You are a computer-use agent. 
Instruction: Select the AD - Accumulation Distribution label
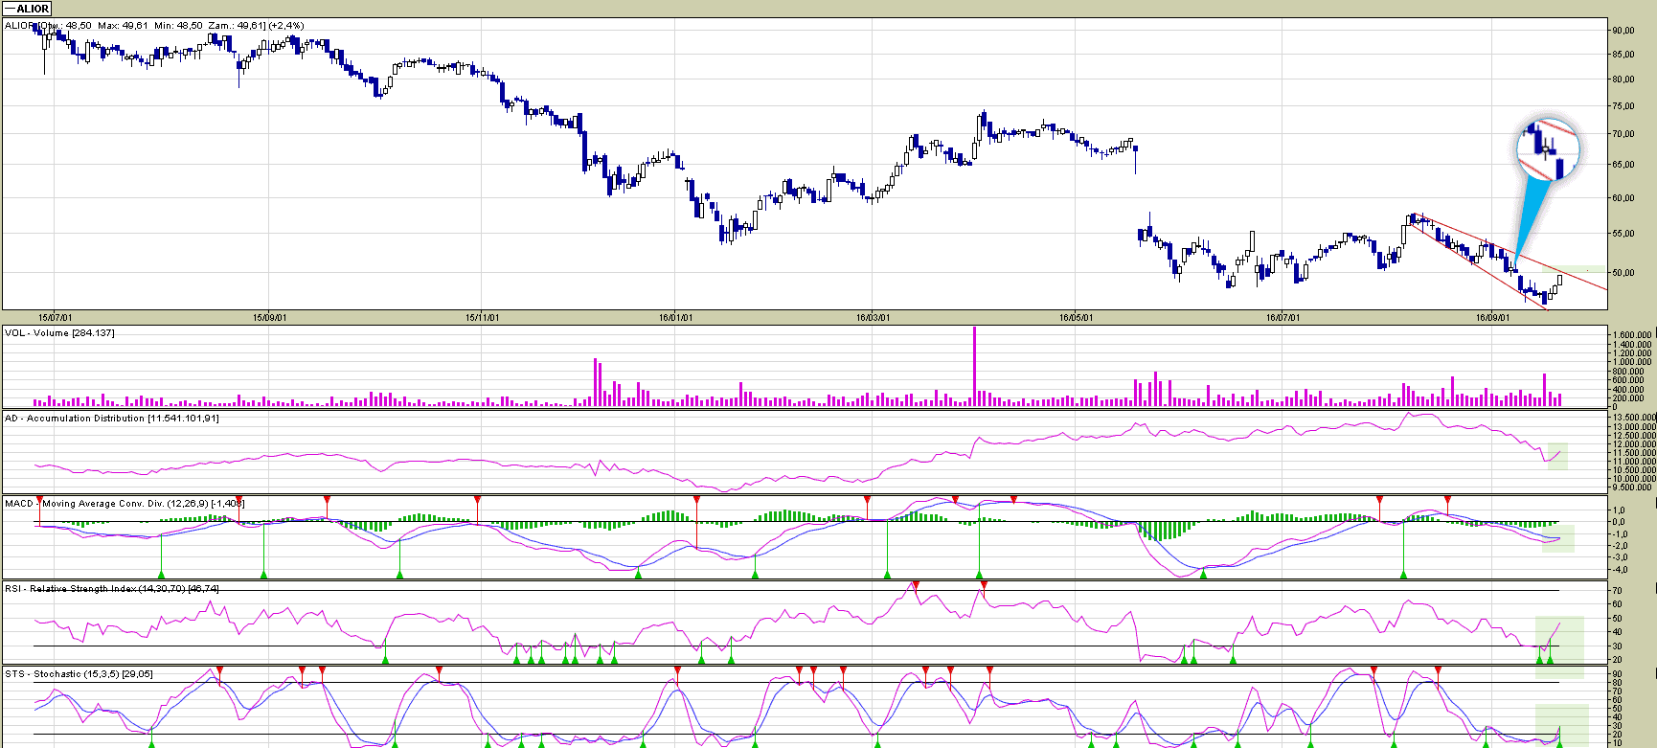point(111,419)
